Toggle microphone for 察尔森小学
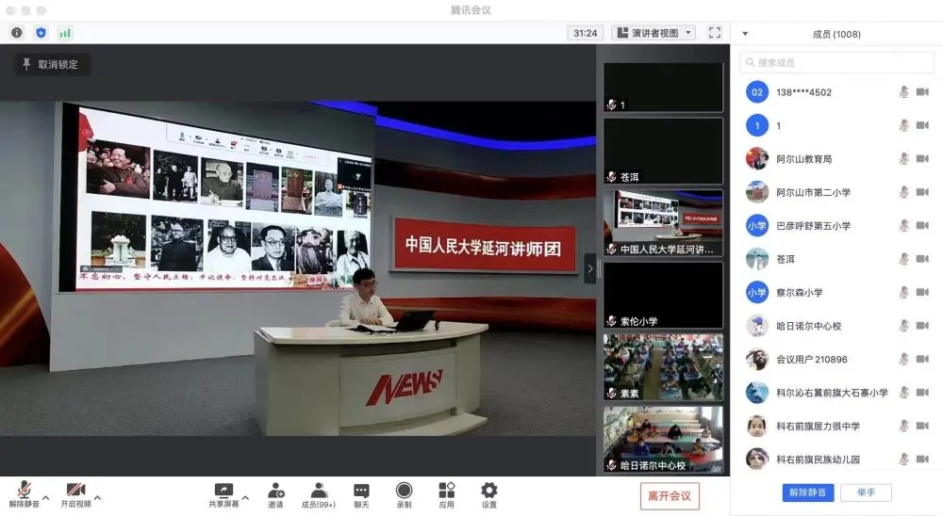The width and height of the screenshot is (943, 516). pos(903,292)
